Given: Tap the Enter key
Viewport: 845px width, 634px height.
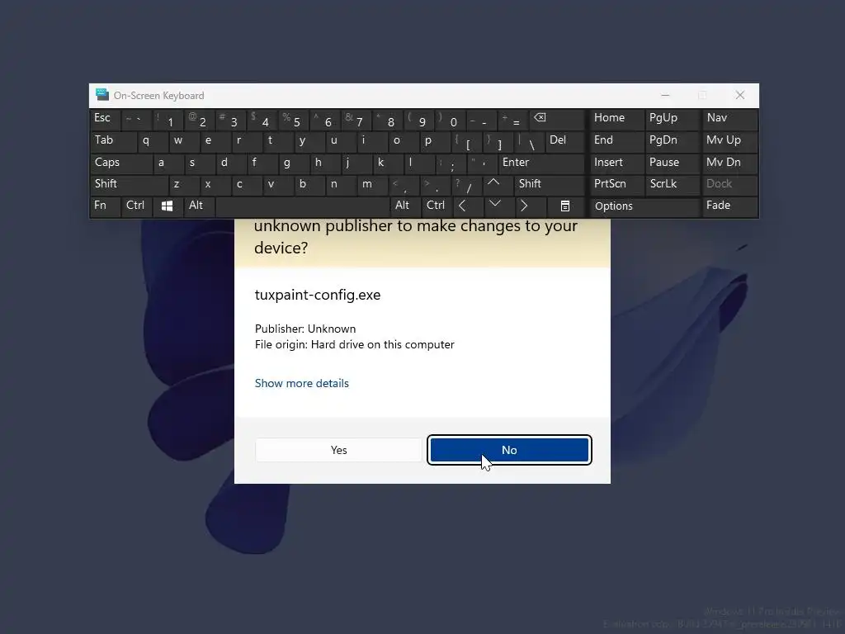Looking at the screenshot, I should pos(541,163).
